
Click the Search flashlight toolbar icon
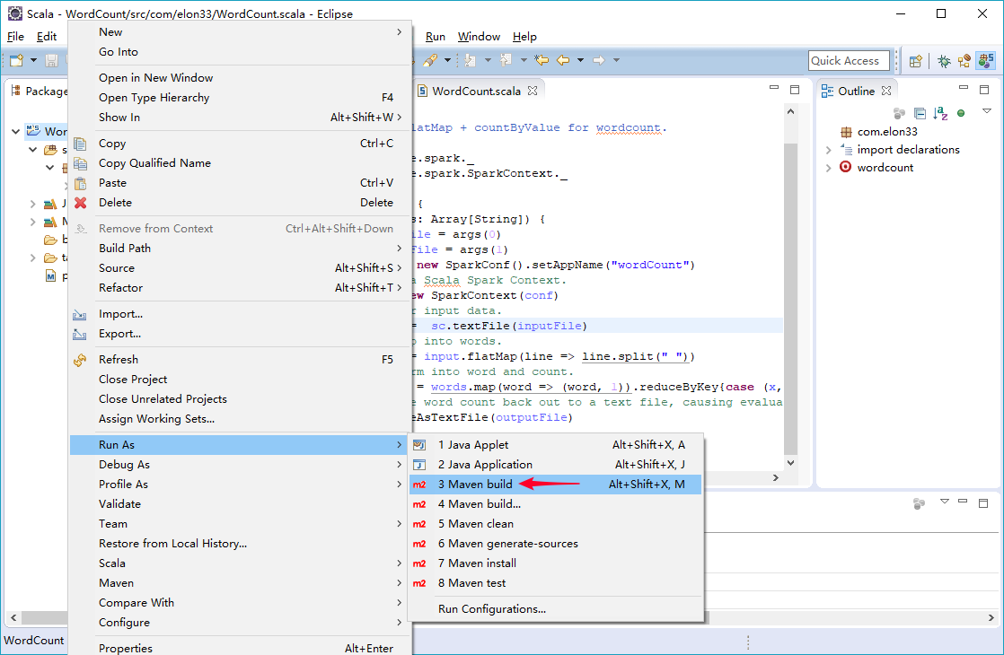431,60
